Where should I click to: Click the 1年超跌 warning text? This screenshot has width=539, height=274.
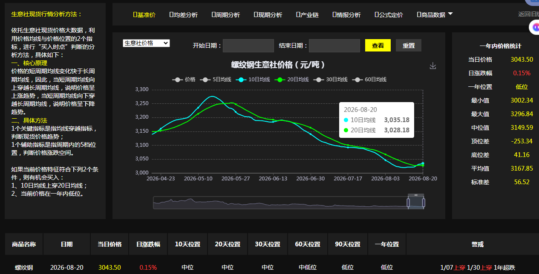(504, 268)
